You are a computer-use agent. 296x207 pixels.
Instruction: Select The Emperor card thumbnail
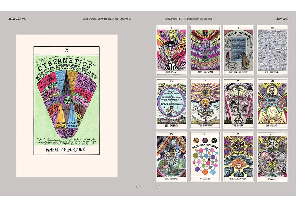(x=172, y=103)
